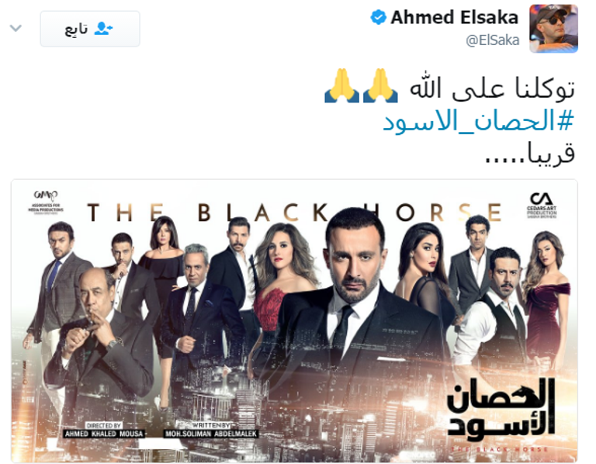Open the tweet options chevron menu
This screenshot has height=464, width=596.
16,28
